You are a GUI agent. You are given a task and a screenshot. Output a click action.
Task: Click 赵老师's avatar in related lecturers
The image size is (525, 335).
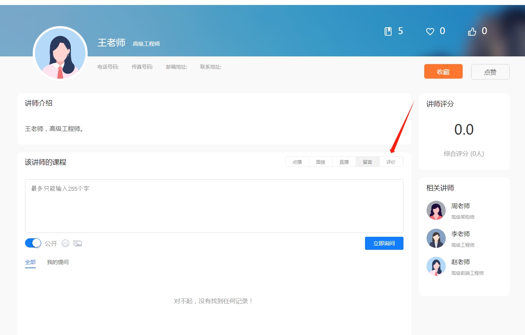point(436,266)
